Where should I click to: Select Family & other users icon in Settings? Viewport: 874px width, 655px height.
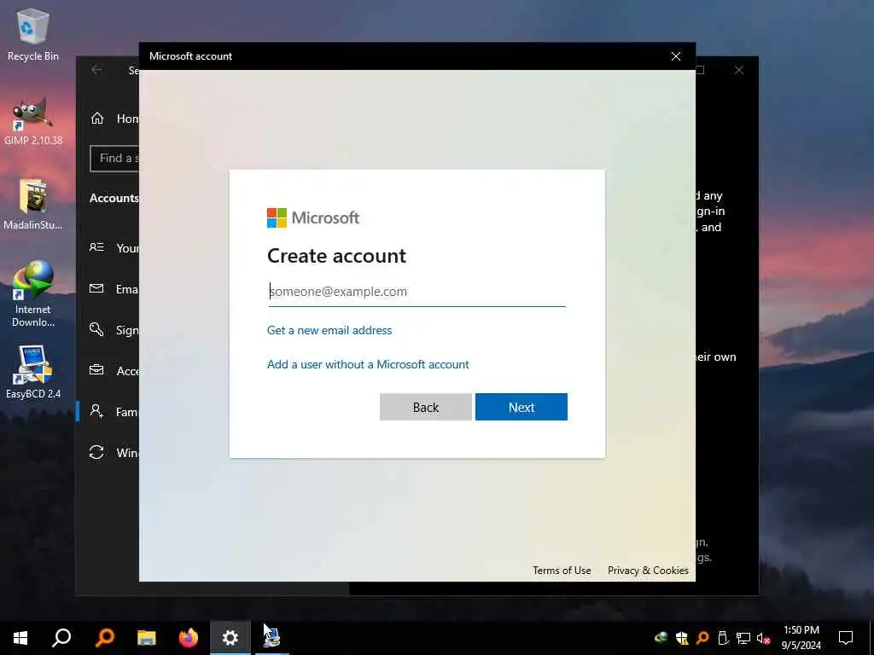coord(96,411)
